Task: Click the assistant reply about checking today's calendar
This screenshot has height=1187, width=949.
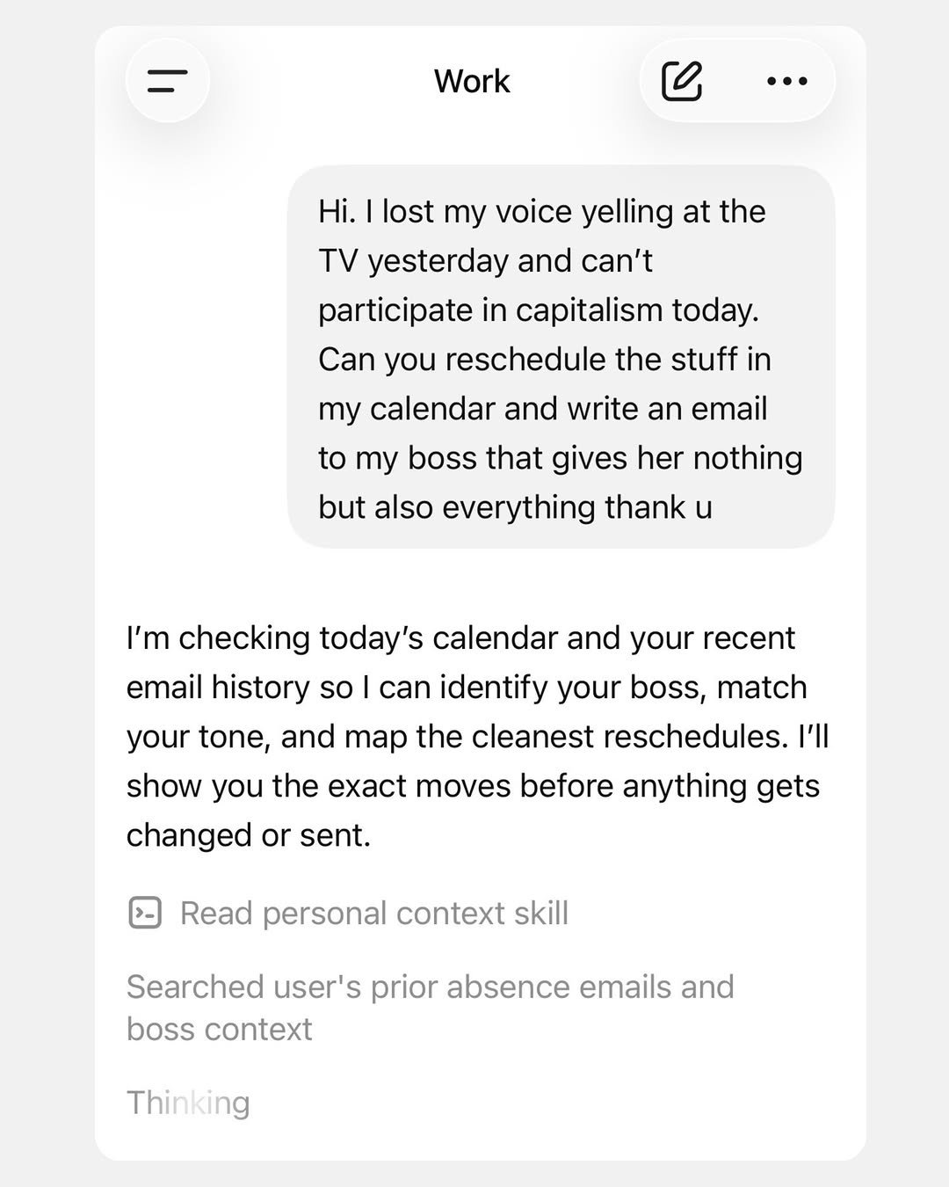Action: pos(477,736)
